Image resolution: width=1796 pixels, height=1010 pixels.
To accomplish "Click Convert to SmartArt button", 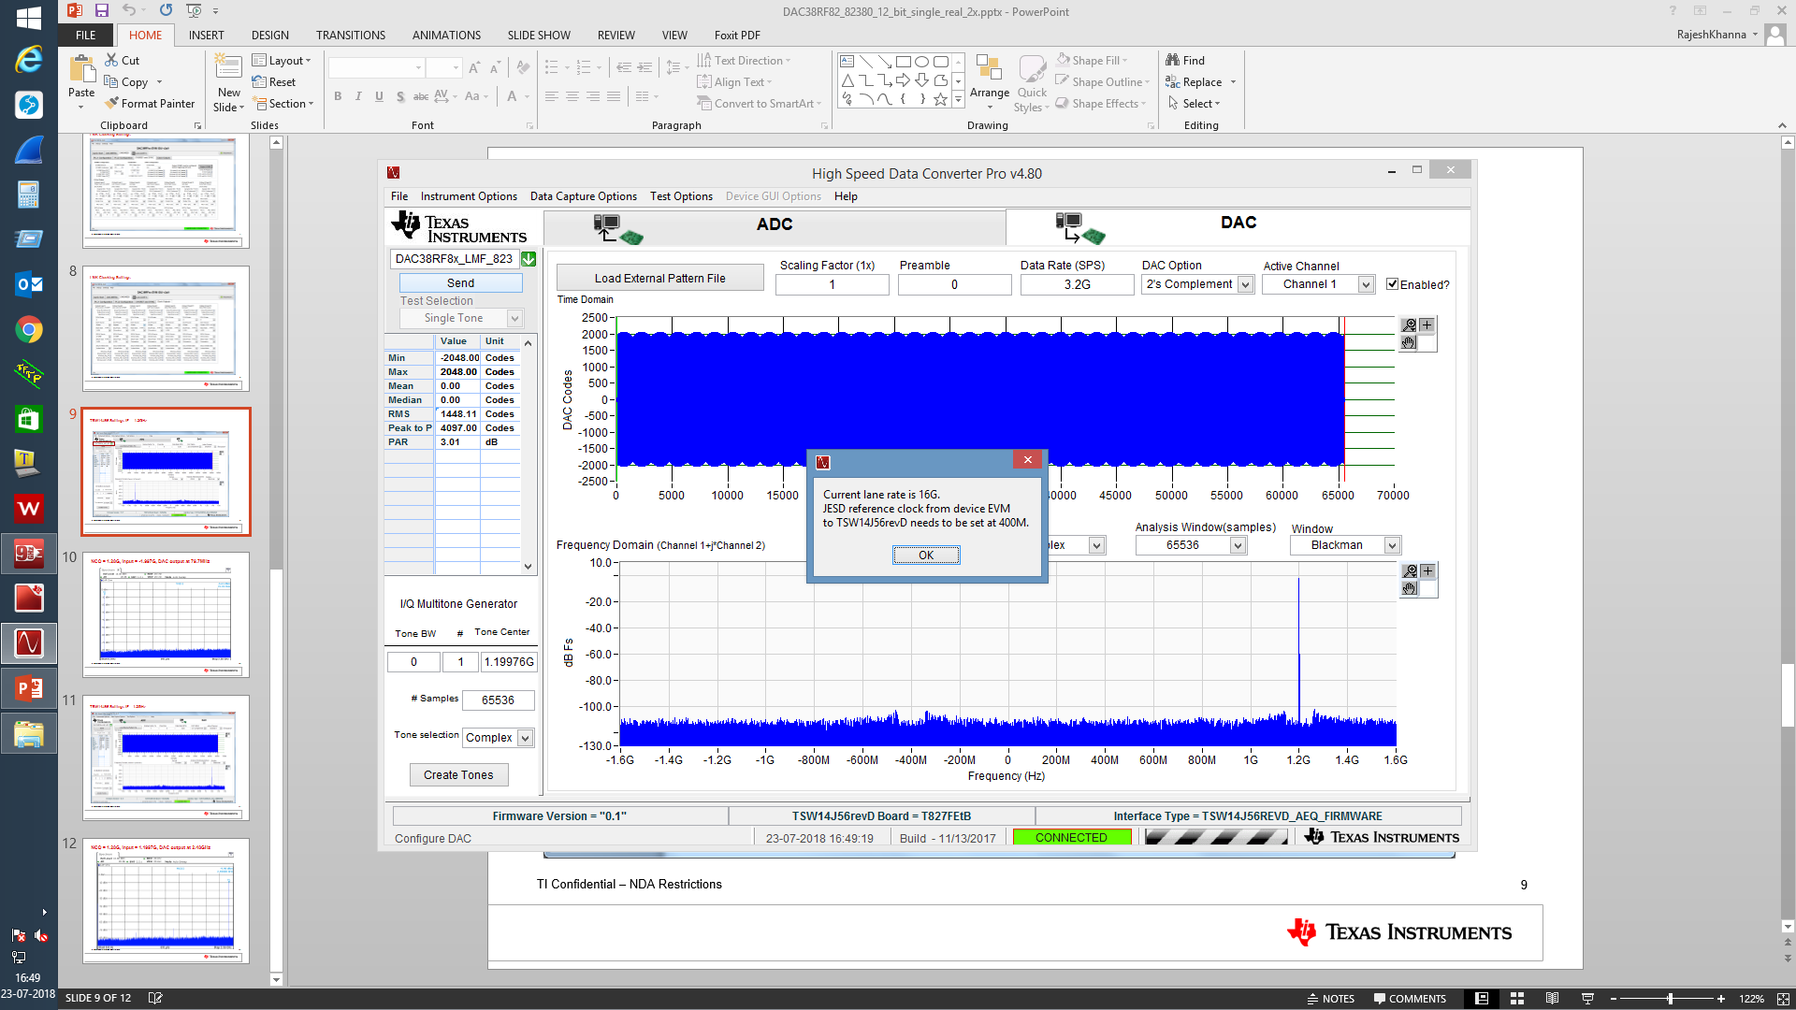I will pyautogui.click(x=759, y=103).
